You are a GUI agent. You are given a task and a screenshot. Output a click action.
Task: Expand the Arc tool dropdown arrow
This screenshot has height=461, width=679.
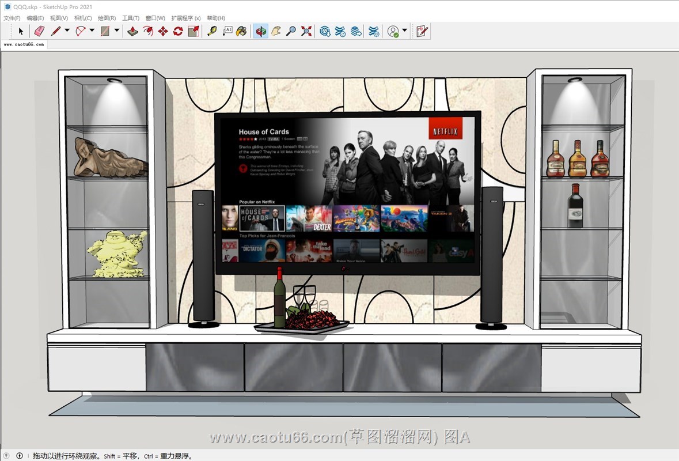[x=92, y=31]
